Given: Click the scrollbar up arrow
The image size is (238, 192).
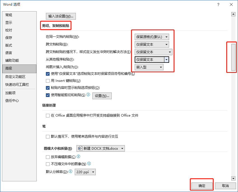Looking at the screenshot, I should pyautogui.click(x=233, y=14).
